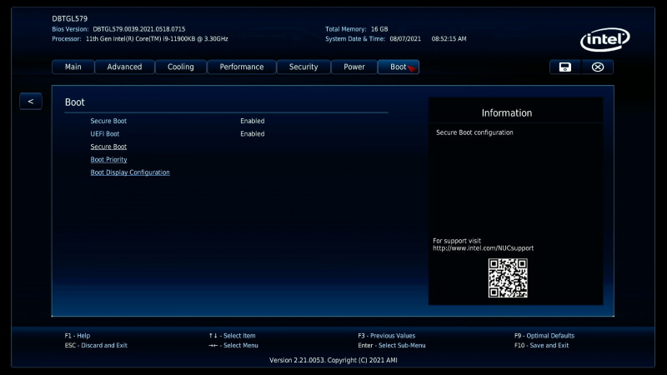Click the Version 2.21.0053 copyright line
This screenshot has width=667, height=375.
[333, 360]
